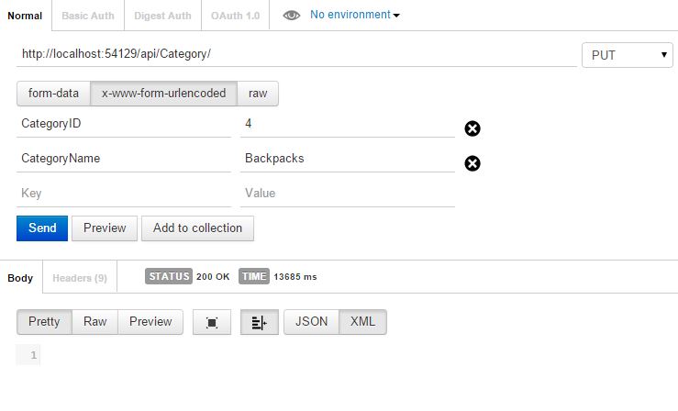Screen dimensions: 678x411
Task: Click the environment quick look eye icon
Action: (291, 16)
